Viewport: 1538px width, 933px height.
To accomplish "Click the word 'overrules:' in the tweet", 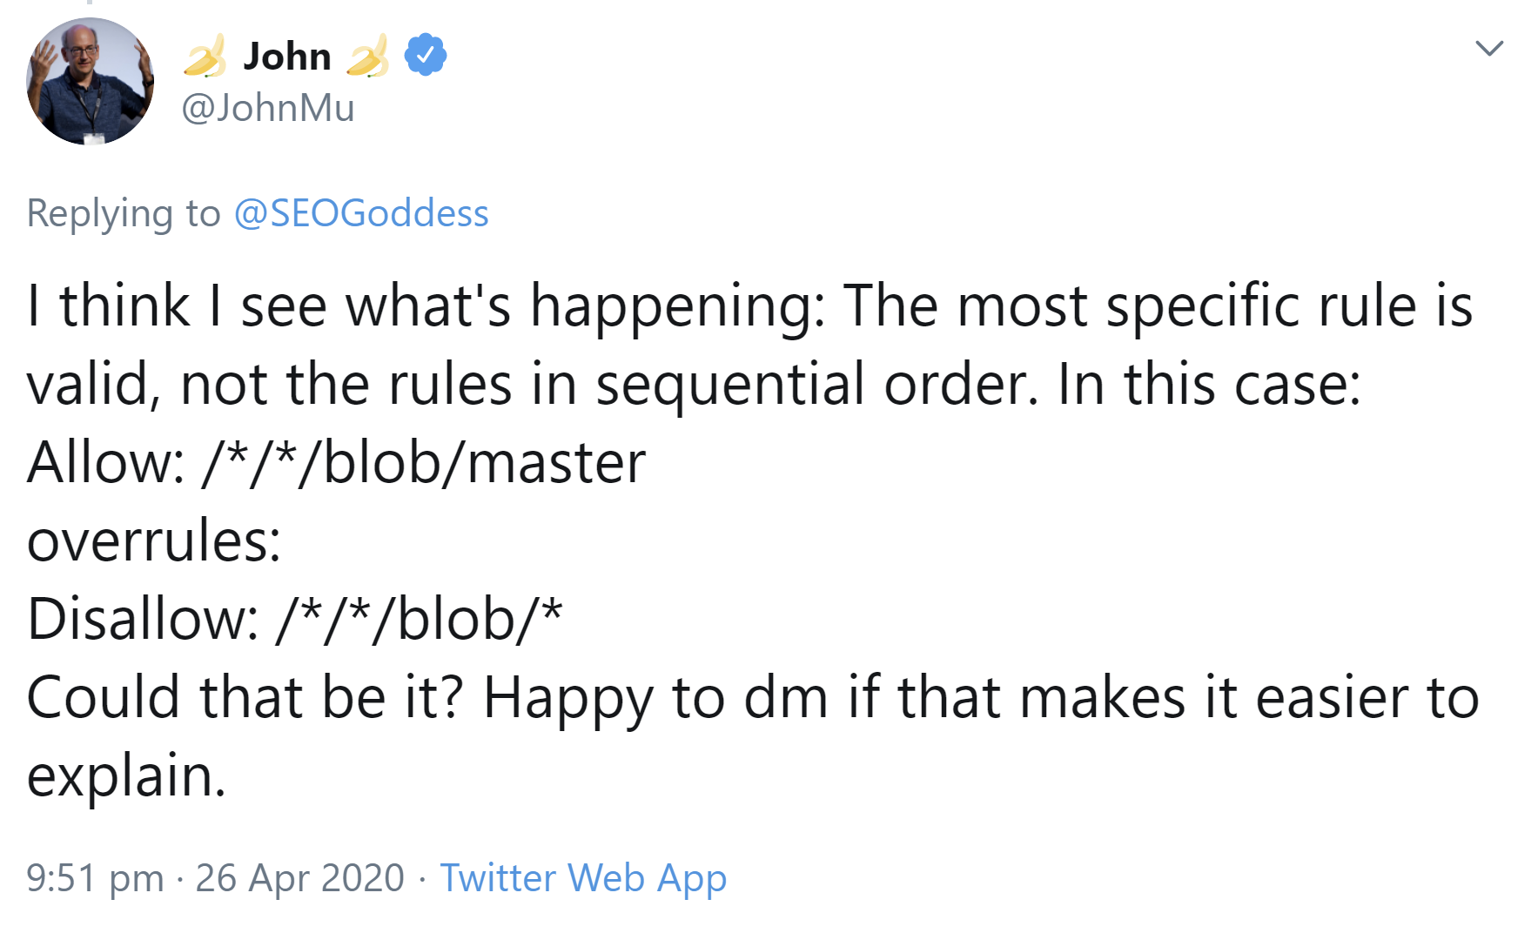I will [x=154, y=540].
